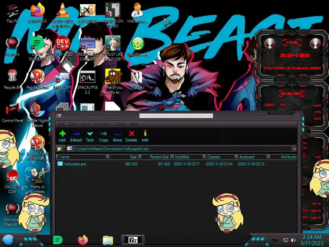This screenshot has height=247, width=329.
Task: Open File Explorer from the taskbar
Action: [108, 240]
